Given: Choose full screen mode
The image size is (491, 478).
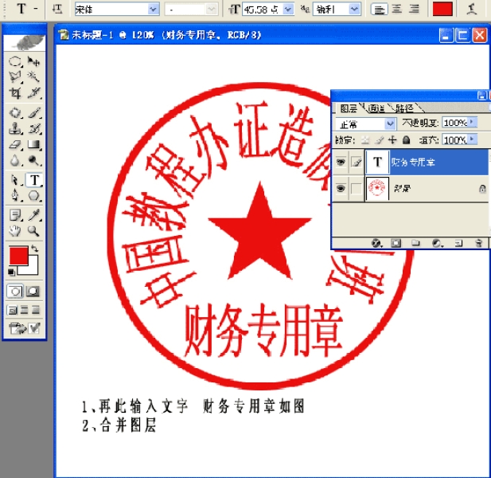Looking at the screenshot, I should click(x=36, y=310).
